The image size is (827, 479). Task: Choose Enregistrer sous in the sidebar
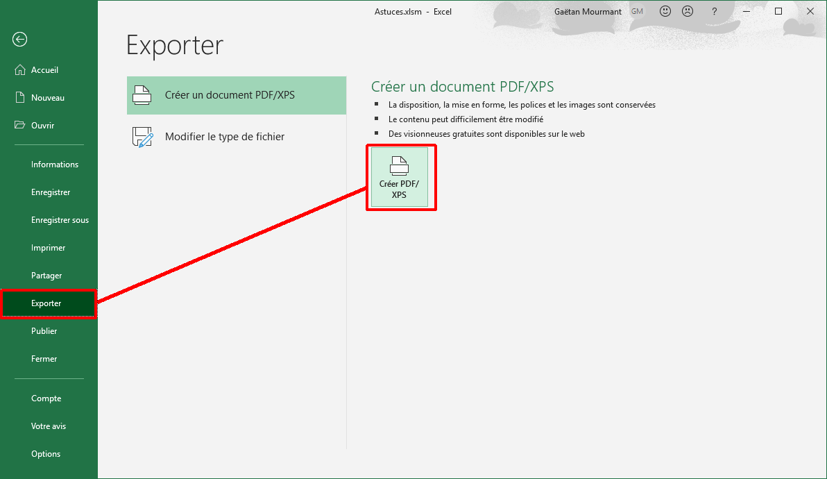[x=60, y=220]
